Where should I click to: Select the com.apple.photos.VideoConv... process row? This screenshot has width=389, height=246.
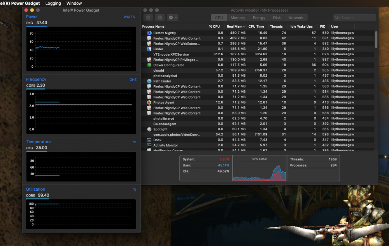(x=258, y=135)
